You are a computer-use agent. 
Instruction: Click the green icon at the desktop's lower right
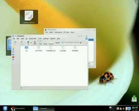[x=134, y=99]
